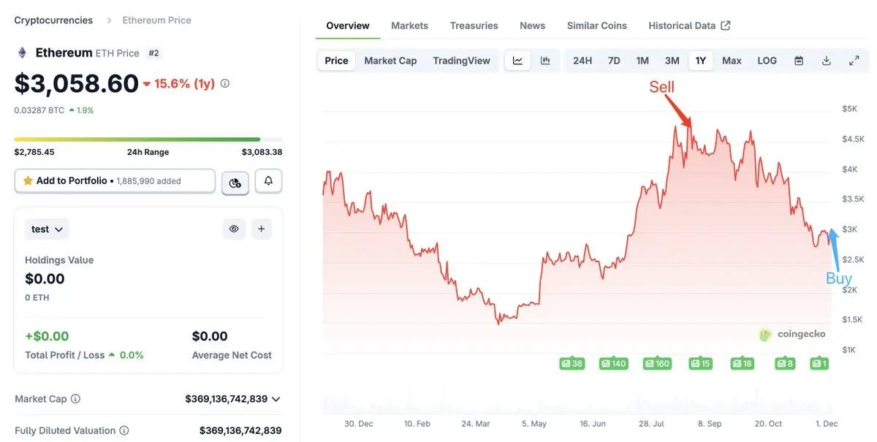Image resolution: width=877 pixels, height=442 pixels.
Task: Toggle LOG scale on chart
Action: coord(767,61)
